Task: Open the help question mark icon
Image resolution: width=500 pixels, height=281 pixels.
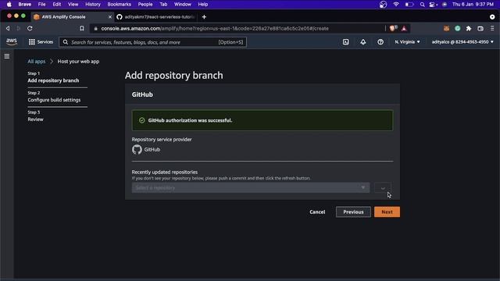Action: coord(380,41)
